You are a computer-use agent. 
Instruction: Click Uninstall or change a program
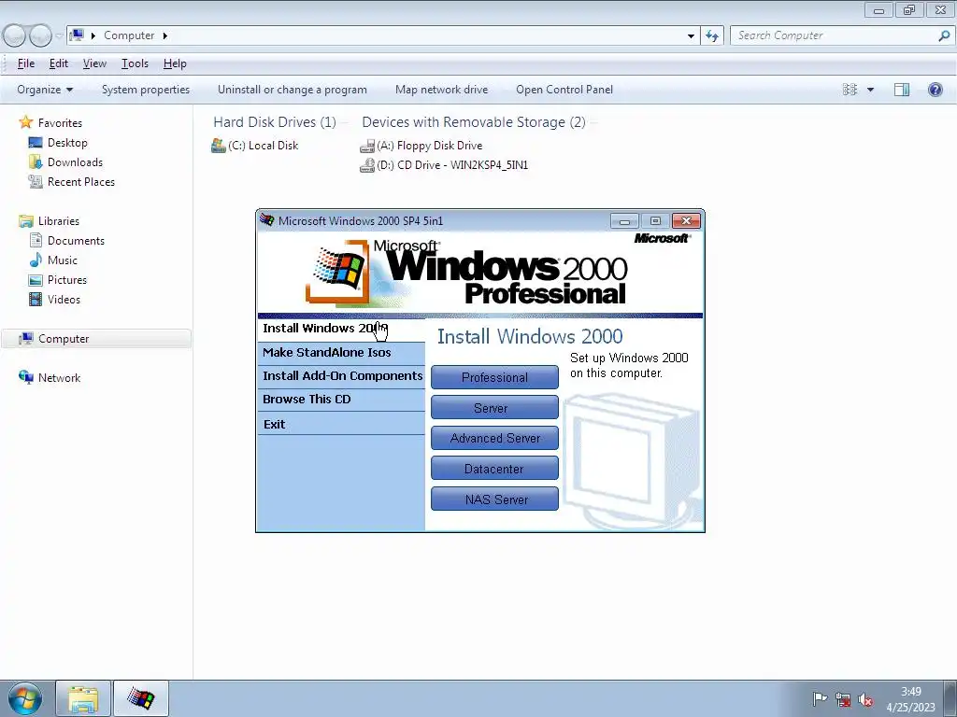click(x=293, y=90)
